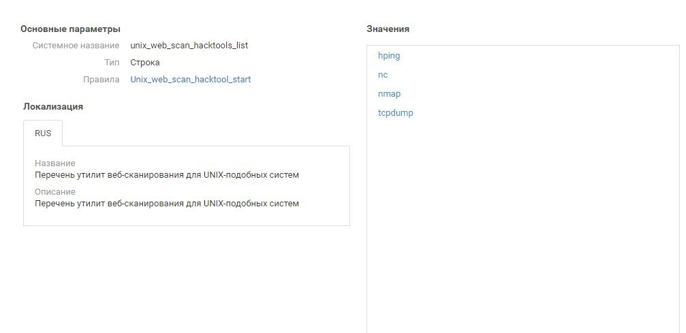Click the Основные параметры heading

coord(70,29)
